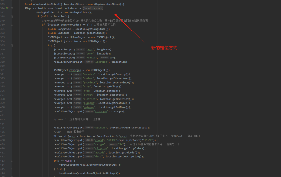Toggle the fold marker on line 374

pyautogui.click(x=12, y=8)
